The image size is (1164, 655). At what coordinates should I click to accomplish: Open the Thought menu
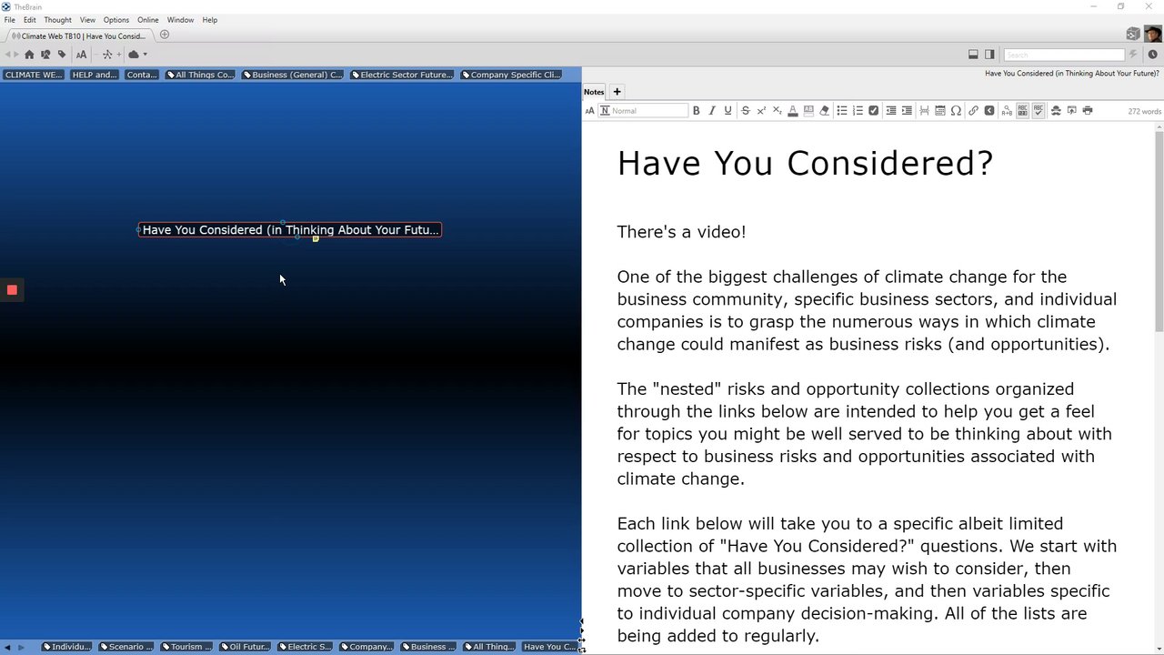(x=57, y=20)
